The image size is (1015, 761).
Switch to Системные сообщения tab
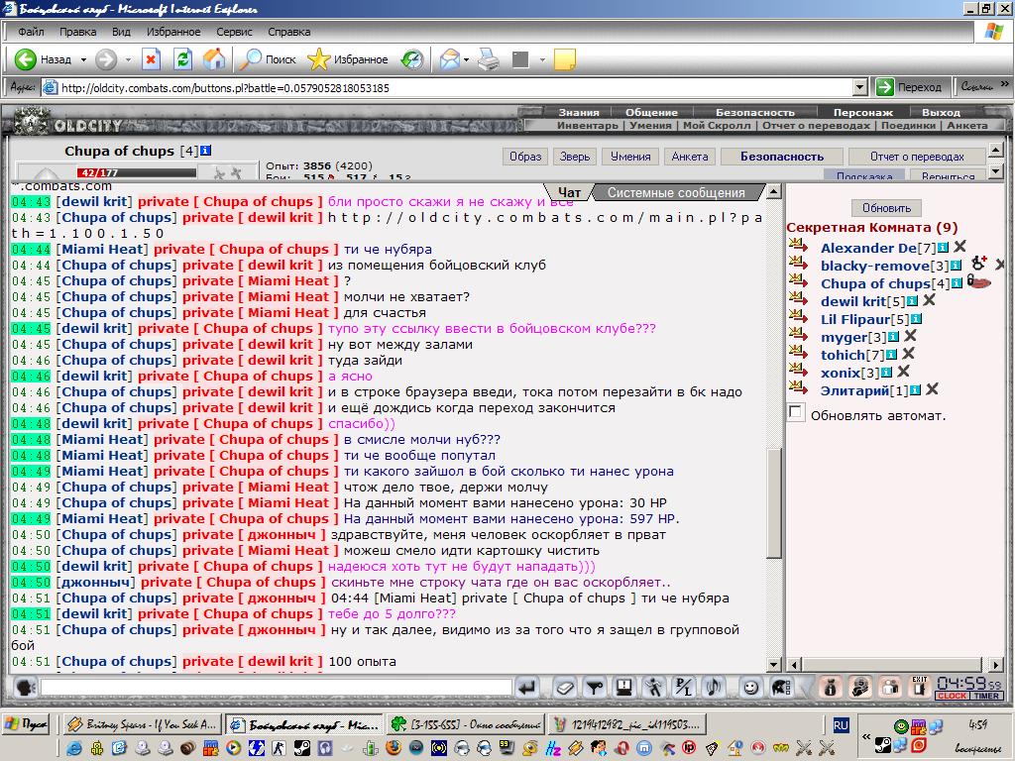pos(676,193)
